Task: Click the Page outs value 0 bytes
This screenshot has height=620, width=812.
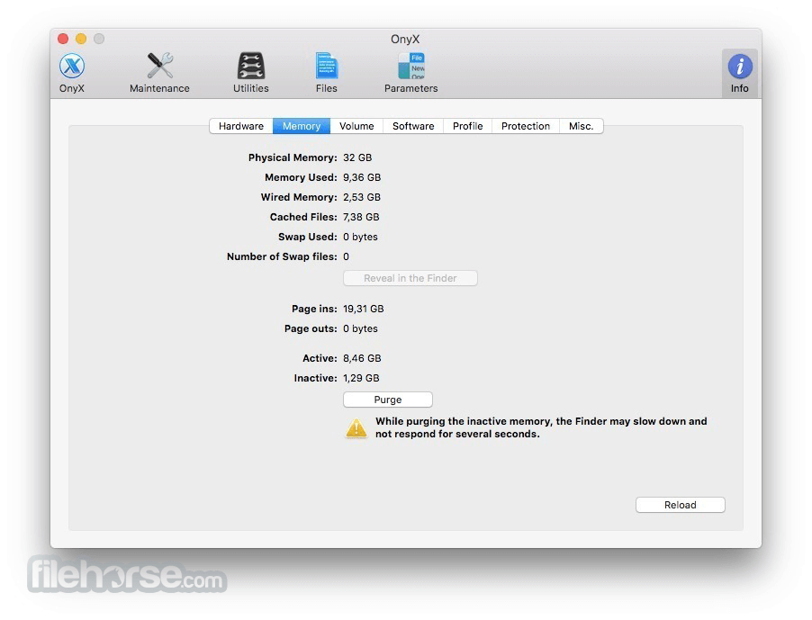Action: (x=360, y=328)
